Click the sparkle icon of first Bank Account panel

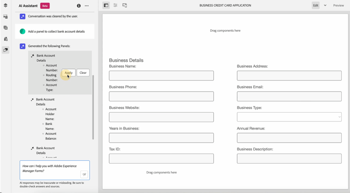[x=33, y=56]
